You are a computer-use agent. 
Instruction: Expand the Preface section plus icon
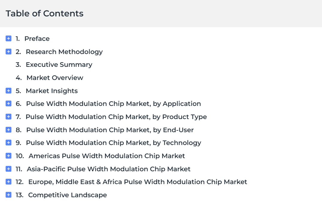click(8, 38)
